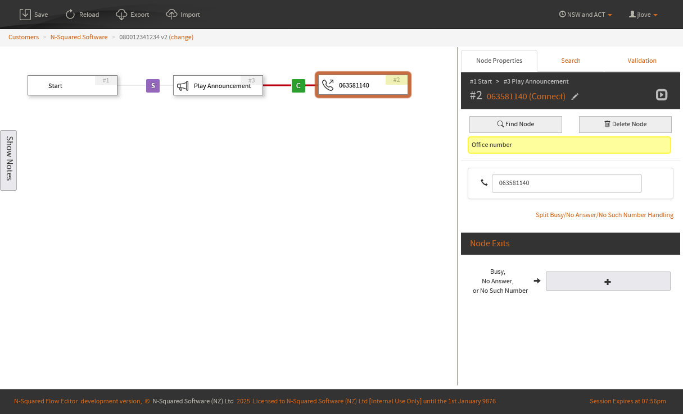Screen dimensions: 683x414
Task: Open the jlove user menu
Action: (x=643, y=15)
